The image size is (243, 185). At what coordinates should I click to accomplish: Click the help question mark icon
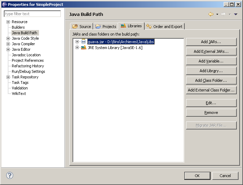click(x=10, y=175)
